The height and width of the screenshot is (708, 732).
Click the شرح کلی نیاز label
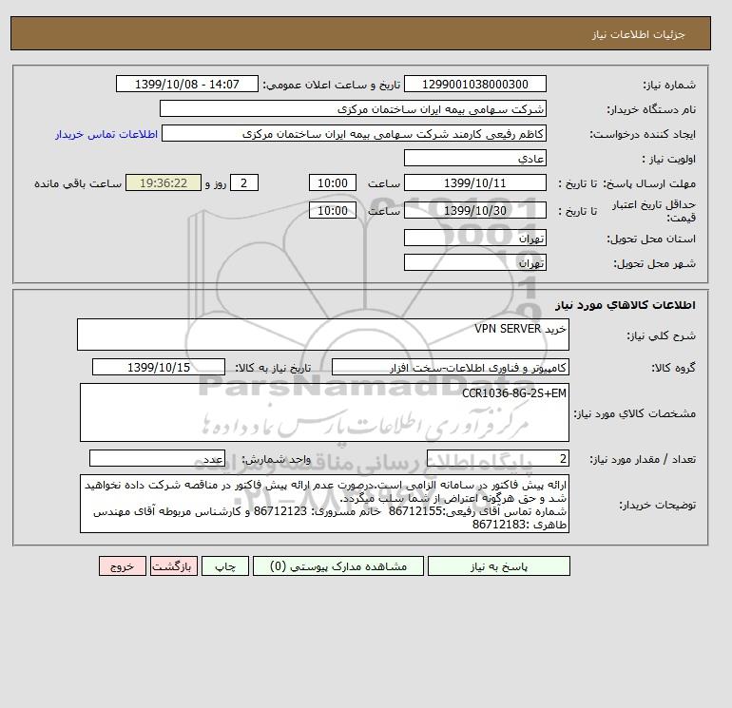click(x=661, y=335)
